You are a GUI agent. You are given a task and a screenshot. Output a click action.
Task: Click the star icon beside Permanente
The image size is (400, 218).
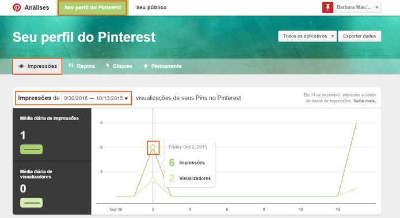click(x=146, y=66)
